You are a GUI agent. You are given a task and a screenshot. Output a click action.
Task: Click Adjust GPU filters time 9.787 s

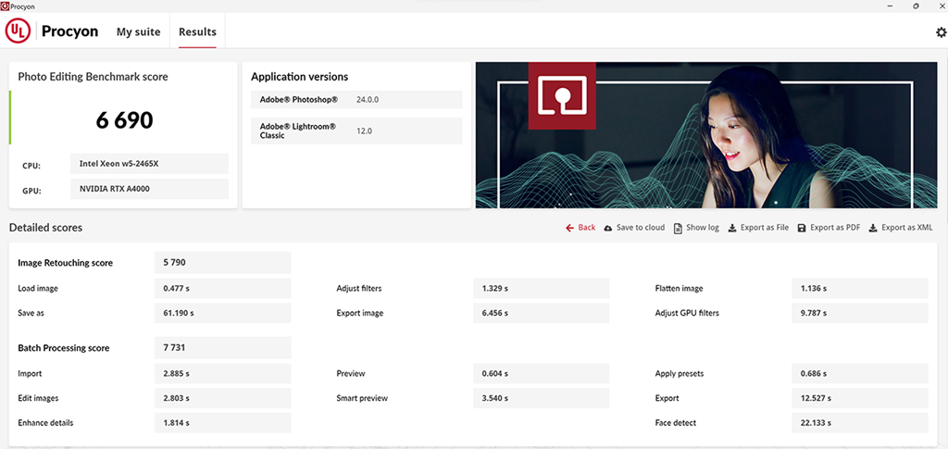pyautogui.click(x=860, y=313)
